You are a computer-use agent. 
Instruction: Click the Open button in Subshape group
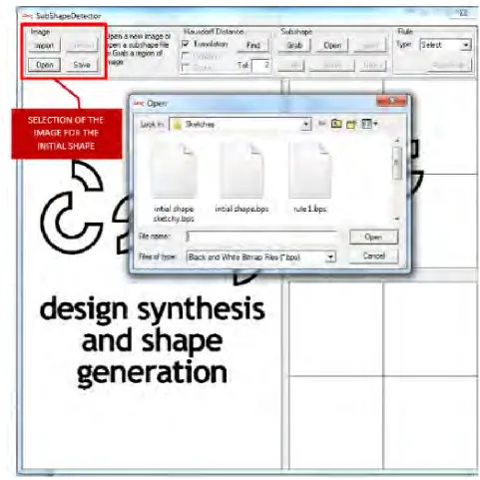point(332,45)
